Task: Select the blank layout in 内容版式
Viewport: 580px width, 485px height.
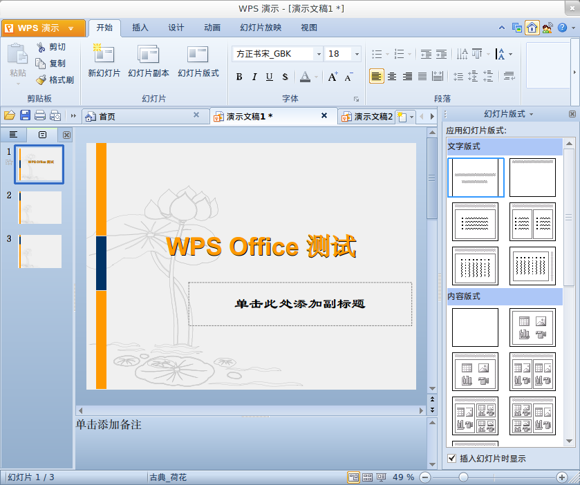Action: point(475,327)
